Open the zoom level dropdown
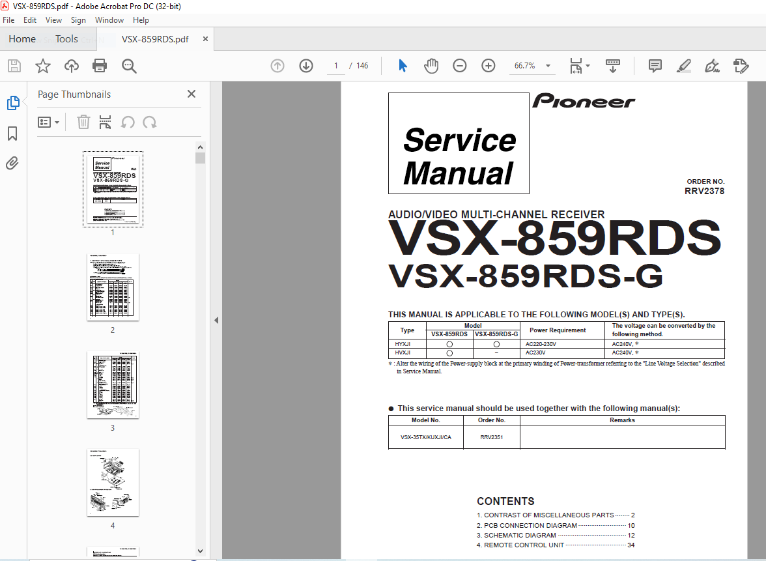 [x=548, y=65]
